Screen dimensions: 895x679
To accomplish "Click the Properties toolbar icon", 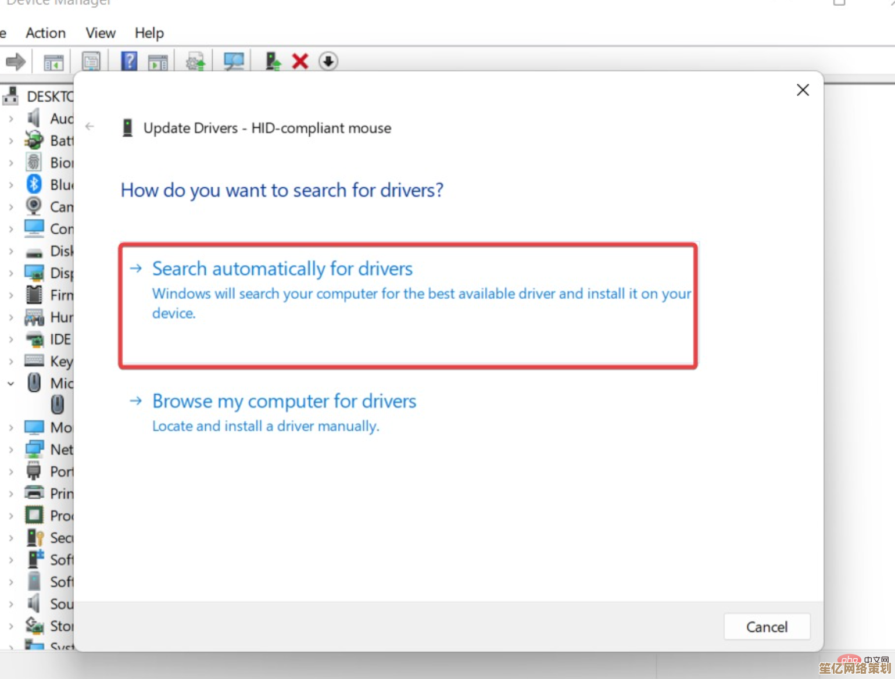I will 91,61.
